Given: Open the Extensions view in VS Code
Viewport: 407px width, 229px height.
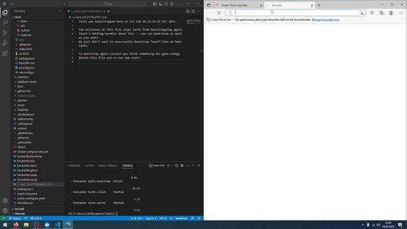Looking at the screenshot, I should tap(5, 53).
